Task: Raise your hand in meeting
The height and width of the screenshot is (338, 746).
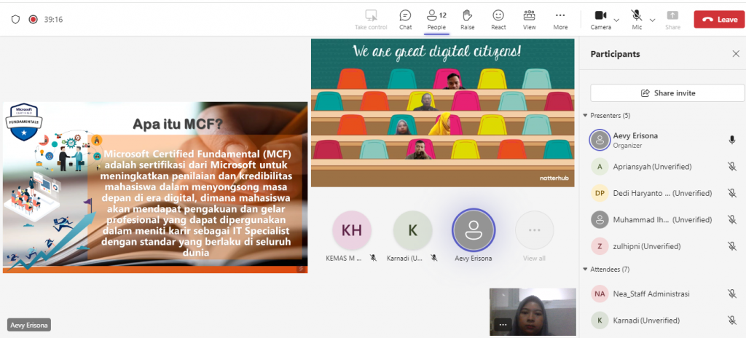Action: point(467,20)
